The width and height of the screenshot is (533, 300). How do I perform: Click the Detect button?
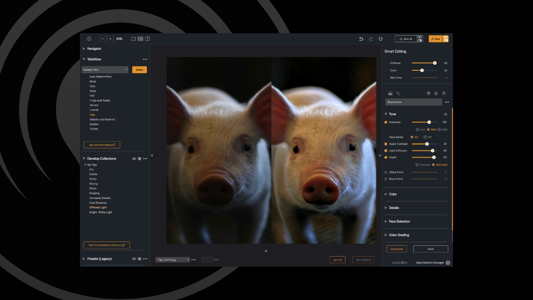pyautogui.click(x=139, y=70)
